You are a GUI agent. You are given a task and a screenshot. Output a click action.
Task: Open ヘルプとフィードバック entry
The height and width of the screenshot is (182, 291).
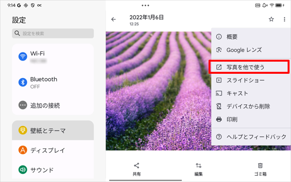pos(251,137)
